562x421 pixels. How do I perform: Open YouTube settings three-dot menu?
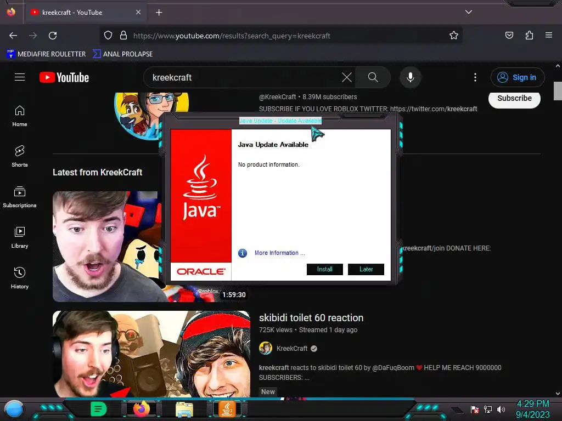(x=475, y=77)
